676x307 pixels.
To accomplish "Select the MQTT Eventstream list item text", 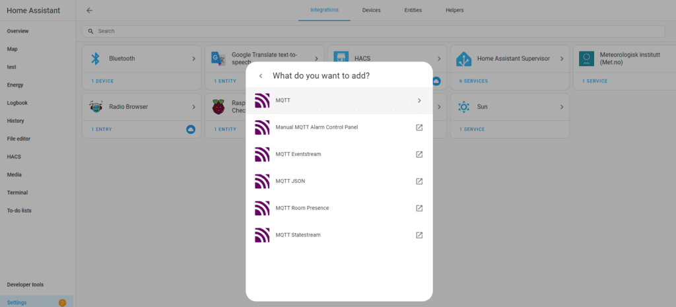I will coord(298,154).
